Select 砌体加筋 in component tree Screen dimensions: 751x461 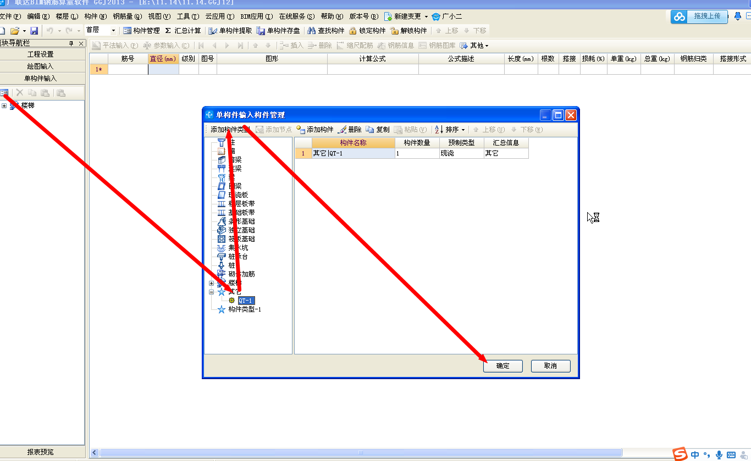(241, 274)
